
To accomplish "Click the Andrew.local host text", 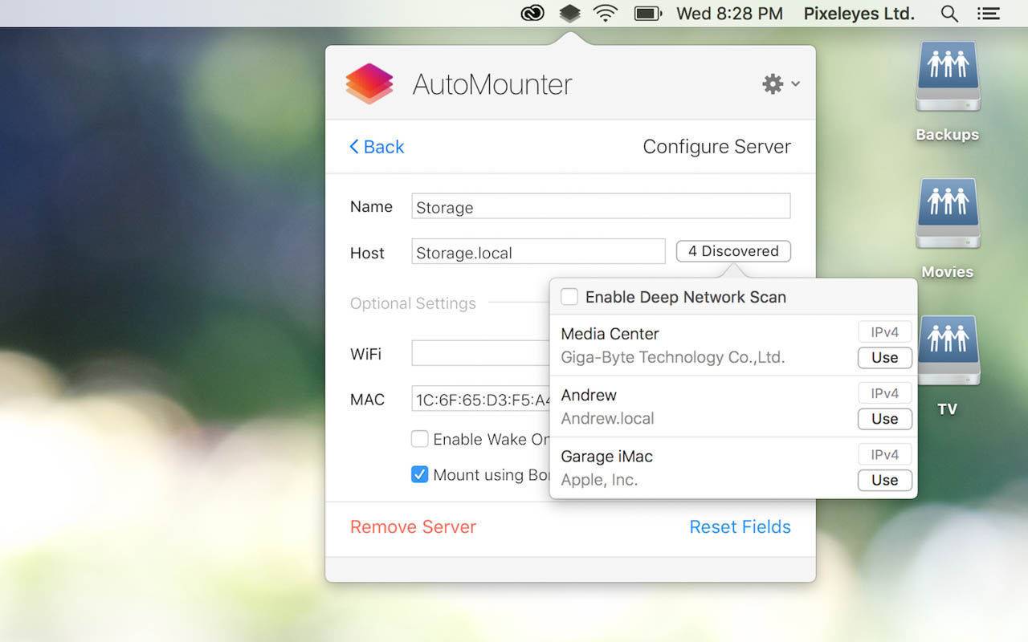I will click(x=607, y=419).
